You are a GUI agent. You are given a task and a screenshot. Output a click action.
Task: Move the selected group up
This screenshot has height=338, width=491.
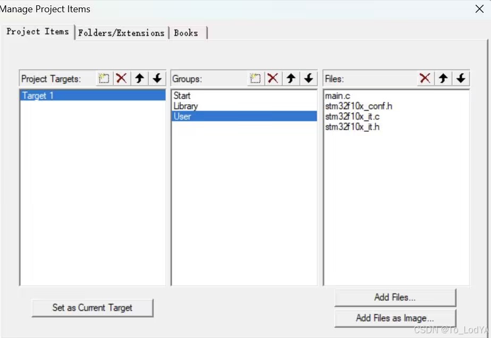pyautogui.click(x=291, y=78)
